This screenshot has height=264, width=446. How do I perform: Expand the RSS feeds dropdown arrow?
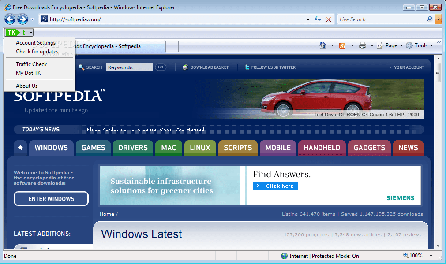(352, 45)
